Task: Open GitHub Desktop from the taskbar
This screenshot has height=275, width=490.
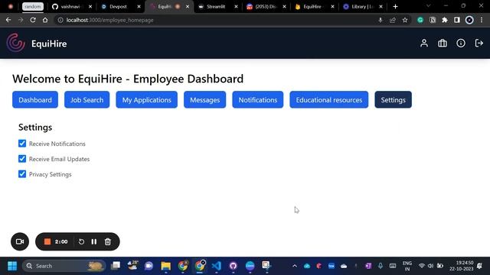Action: (x=233, y=266)
